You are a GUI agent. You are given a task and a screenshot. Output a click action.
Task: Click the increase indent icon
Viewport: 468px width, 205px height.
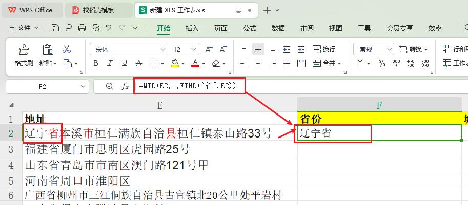(x=301, y=49)
